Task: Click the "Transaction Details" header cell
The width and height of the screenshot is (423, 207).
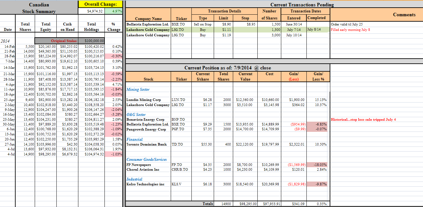Action: coord(225,11)
